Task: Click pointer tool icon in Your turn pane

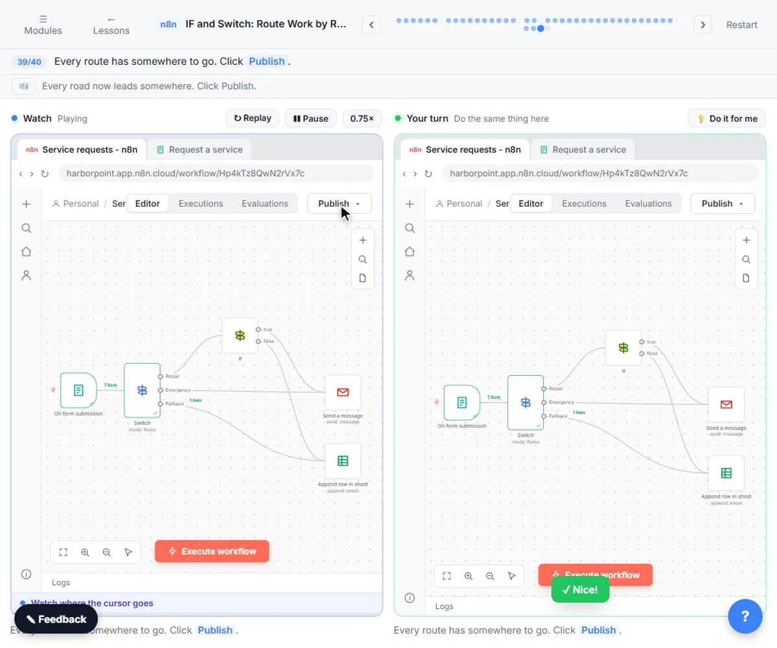Action: tap(512, 575)
